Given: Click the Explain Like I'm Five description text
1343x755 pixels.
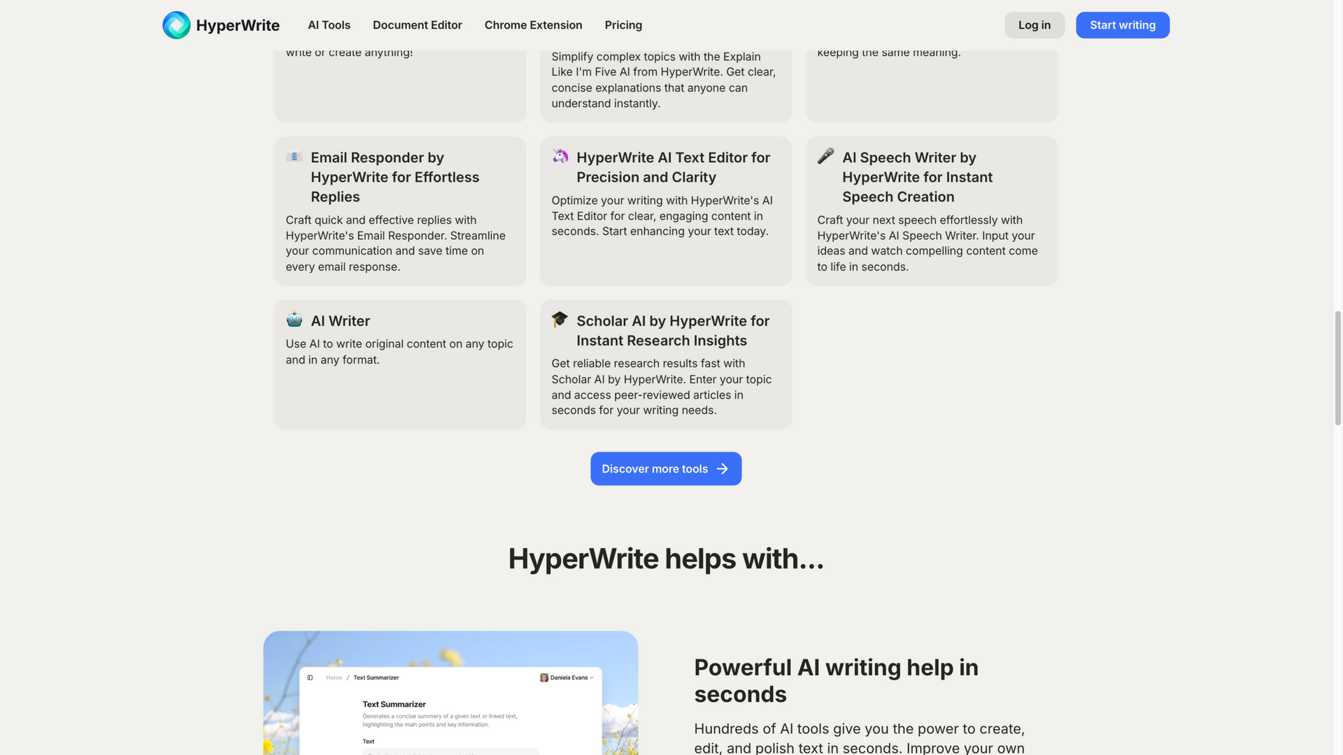Looking at the screenshot, I should 663,80.
